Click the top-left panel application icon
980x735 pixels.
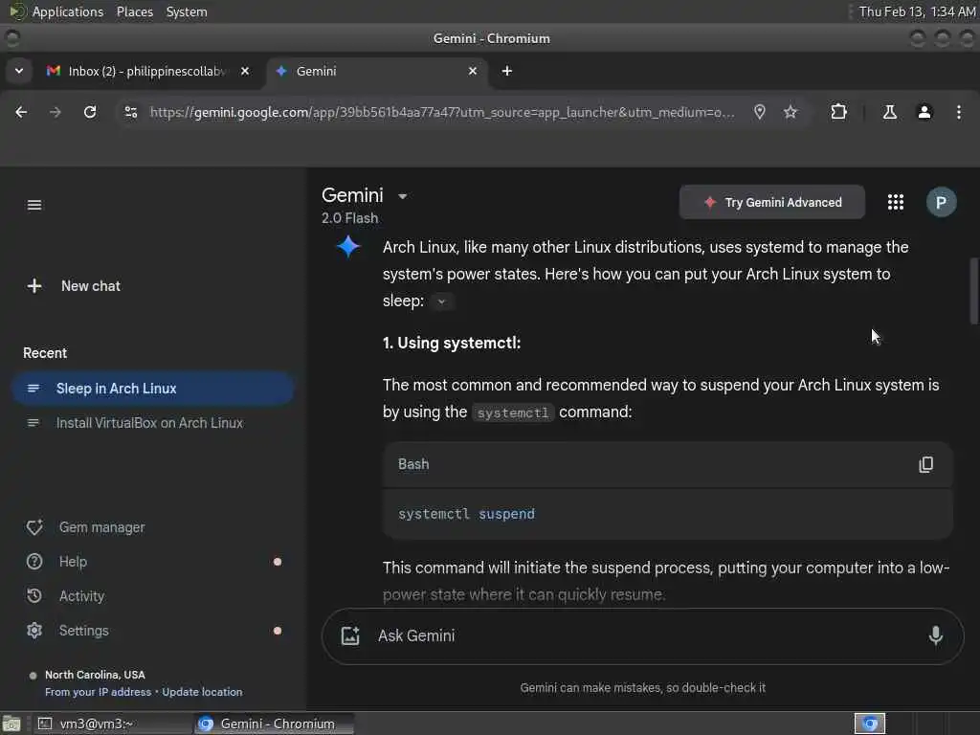click(17, 11)
